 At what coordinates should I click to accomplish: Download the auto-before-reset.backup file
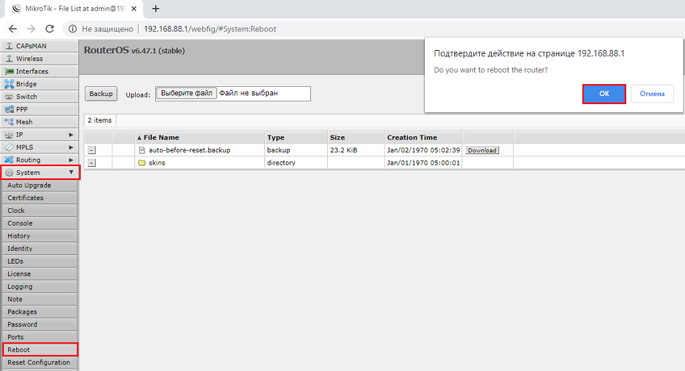[482, 151]
